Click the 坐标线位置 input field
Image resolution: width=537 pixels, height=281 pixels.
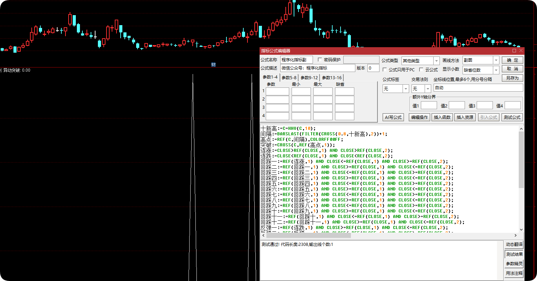pyautogui.click(x=478, y=88)
